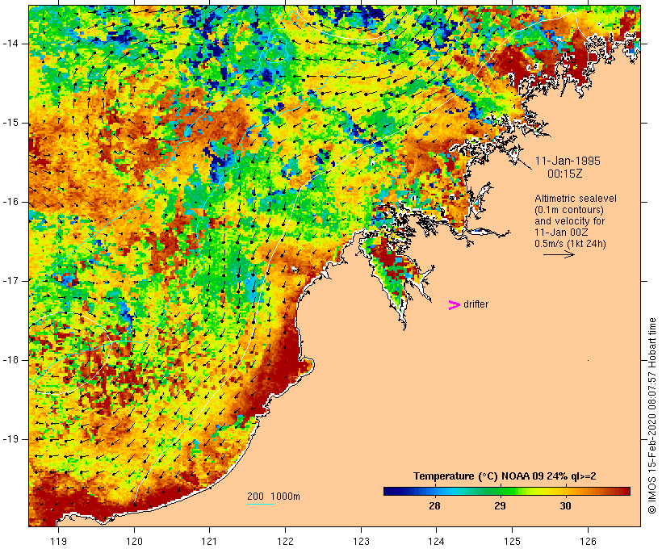Click the '200 1000m' depth contour label
This screenshot has height=549, width=662.
click(x=274, y=497)
